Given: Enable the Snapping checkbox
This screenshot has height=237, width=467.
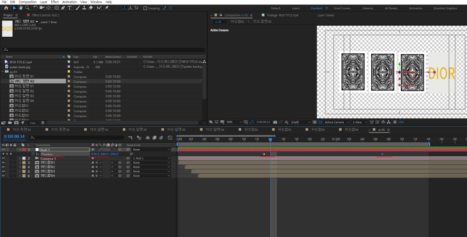Looking at the screenshot, I should pyautogui.click(x=145, y=8).
